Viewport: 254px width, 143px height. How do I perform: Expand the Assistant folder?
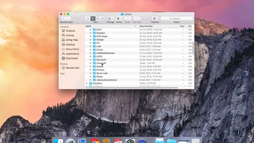[x=87, y=83]
